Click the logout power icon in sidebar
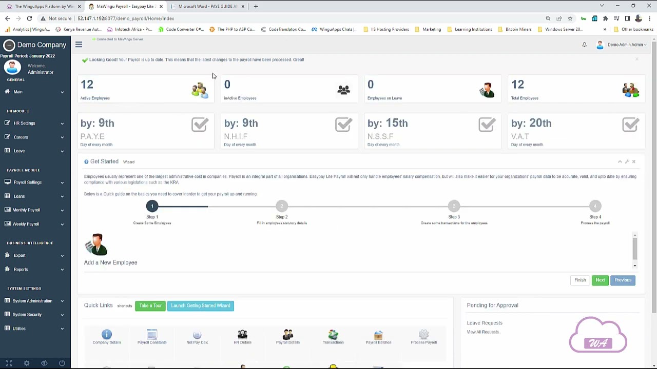Image resolution: width=657 pixels, height=369 pixels. pos(62,363)
